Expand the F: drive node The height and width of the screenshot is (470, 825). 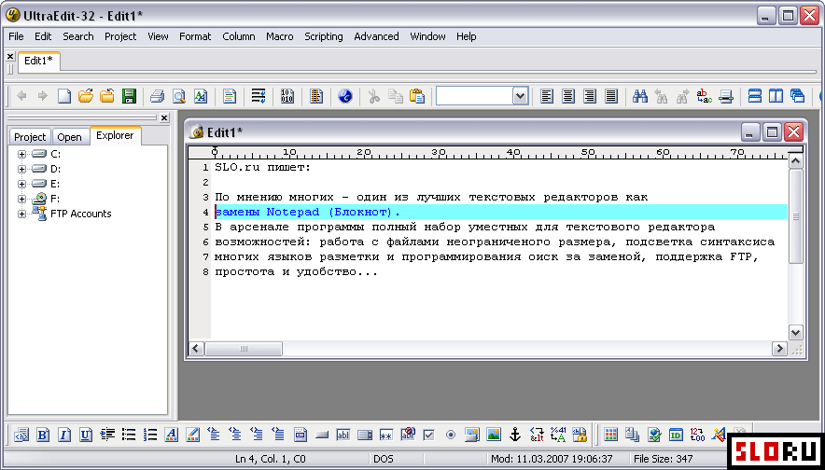(x=21, y=199)
